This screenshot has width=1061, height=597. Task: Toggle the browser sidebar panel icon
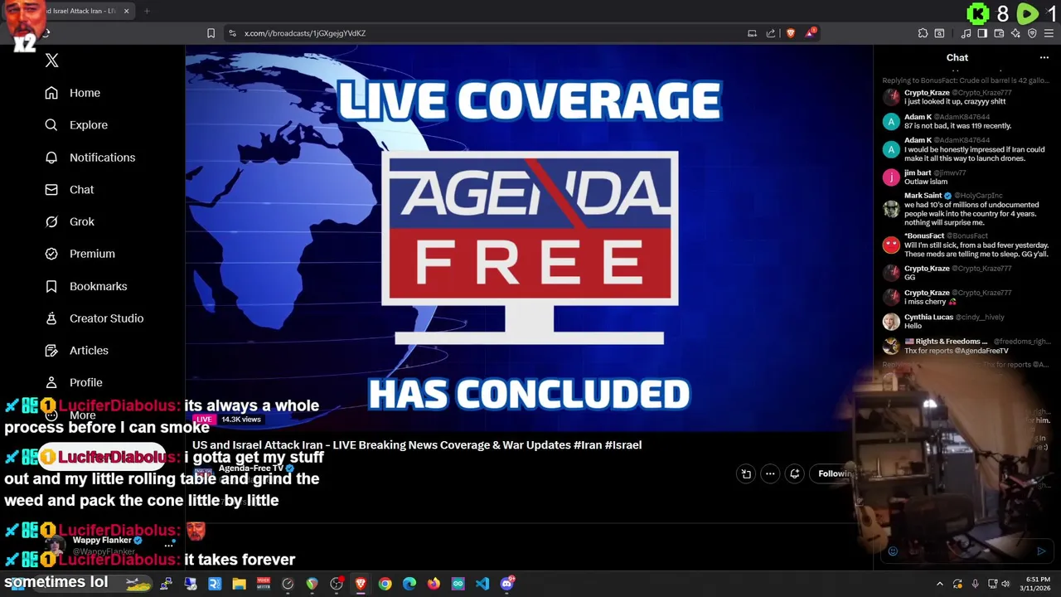click(x=982, y=33)
